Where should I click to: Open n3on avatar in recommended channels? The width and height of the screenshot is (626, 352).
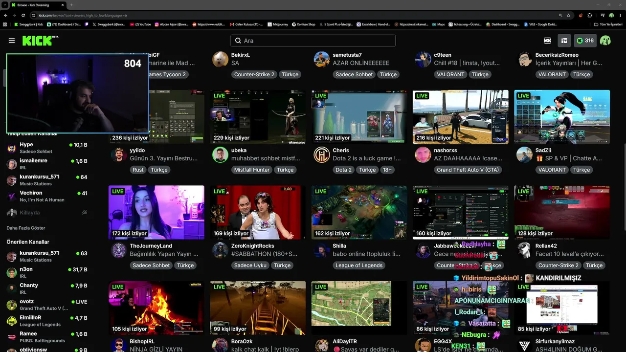(12, 273)
